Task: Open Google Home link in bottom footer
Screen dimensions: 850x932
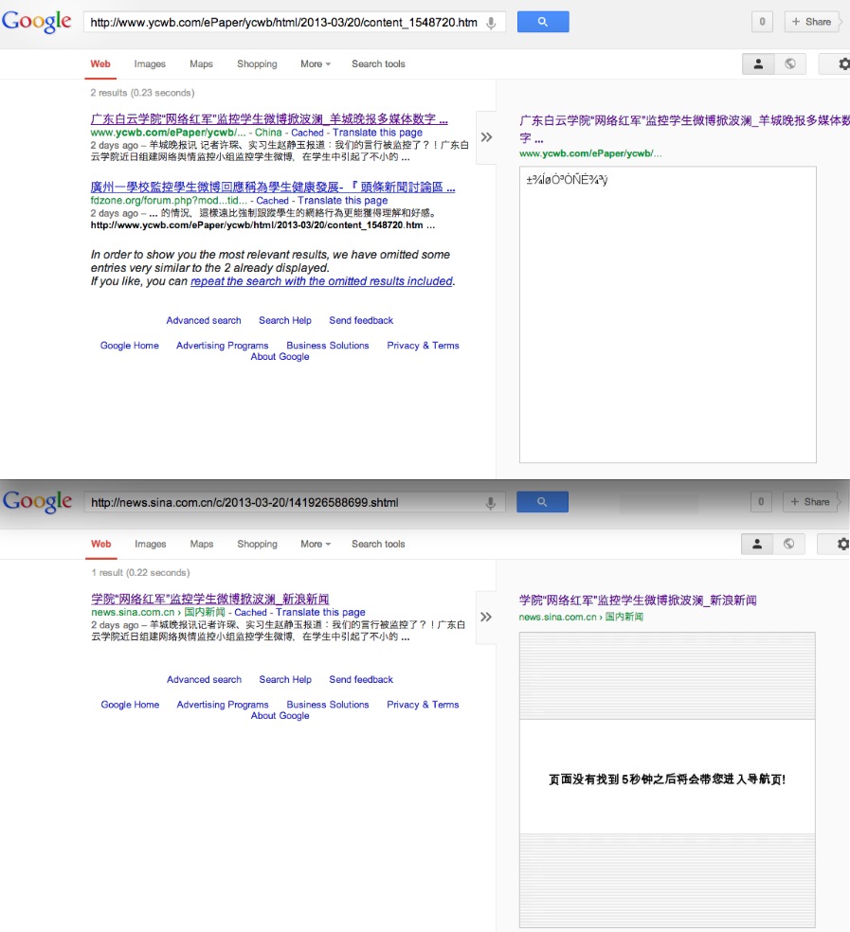Action: pos(130,705)
